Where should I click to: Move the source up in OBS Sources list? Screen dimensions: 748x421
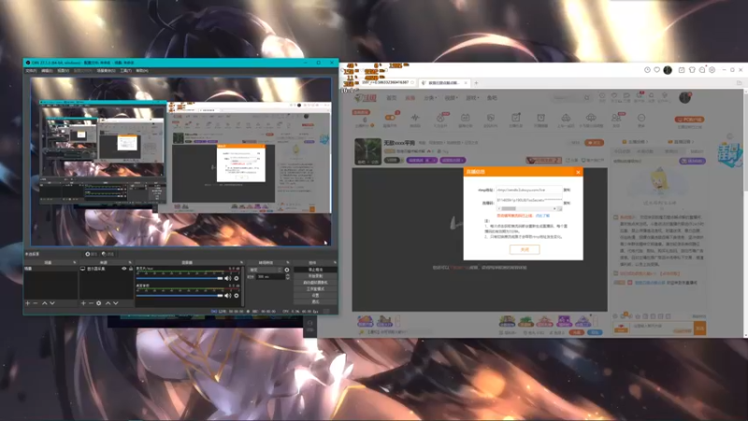point(108,303)
